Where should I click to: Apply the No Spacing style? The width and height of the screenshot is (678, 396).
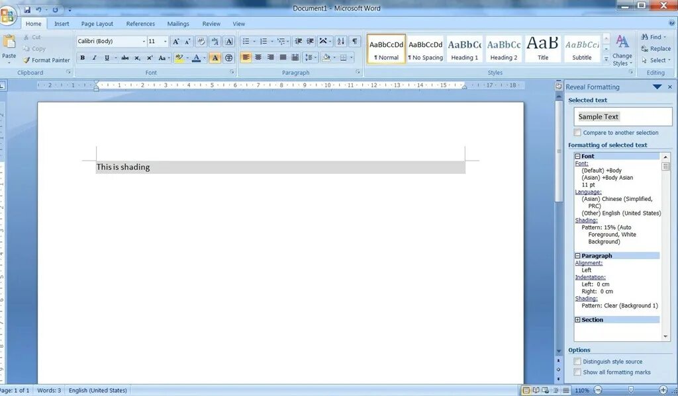[x=426, y=49]
